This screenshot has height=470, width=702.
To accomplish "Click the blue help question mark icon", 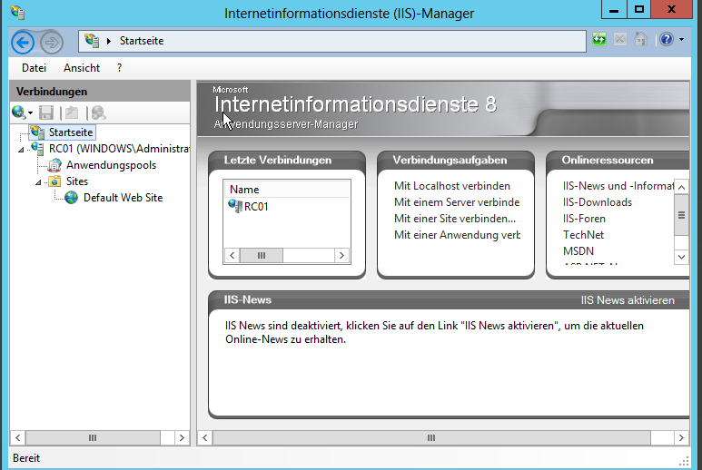I will coord(666,40).
